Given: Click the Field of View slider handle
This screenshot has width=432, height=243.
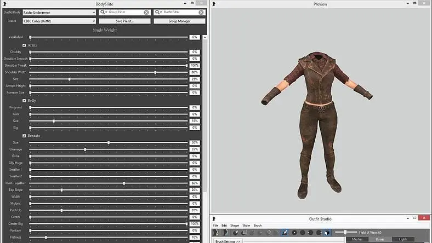Looking at the screenshot, I should point(345,233).
